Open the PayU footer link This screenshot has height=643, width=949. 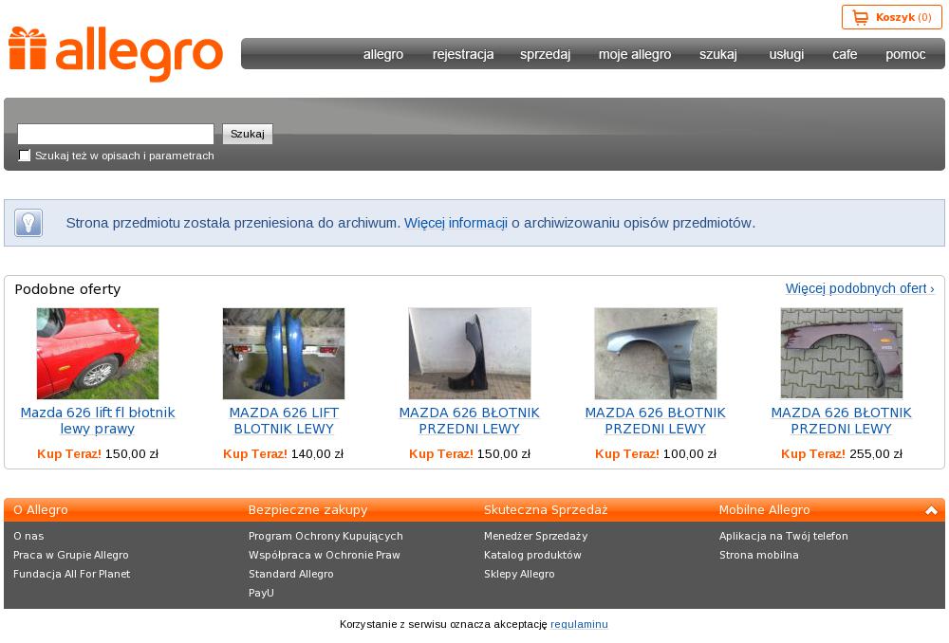[x=262, y=593]
